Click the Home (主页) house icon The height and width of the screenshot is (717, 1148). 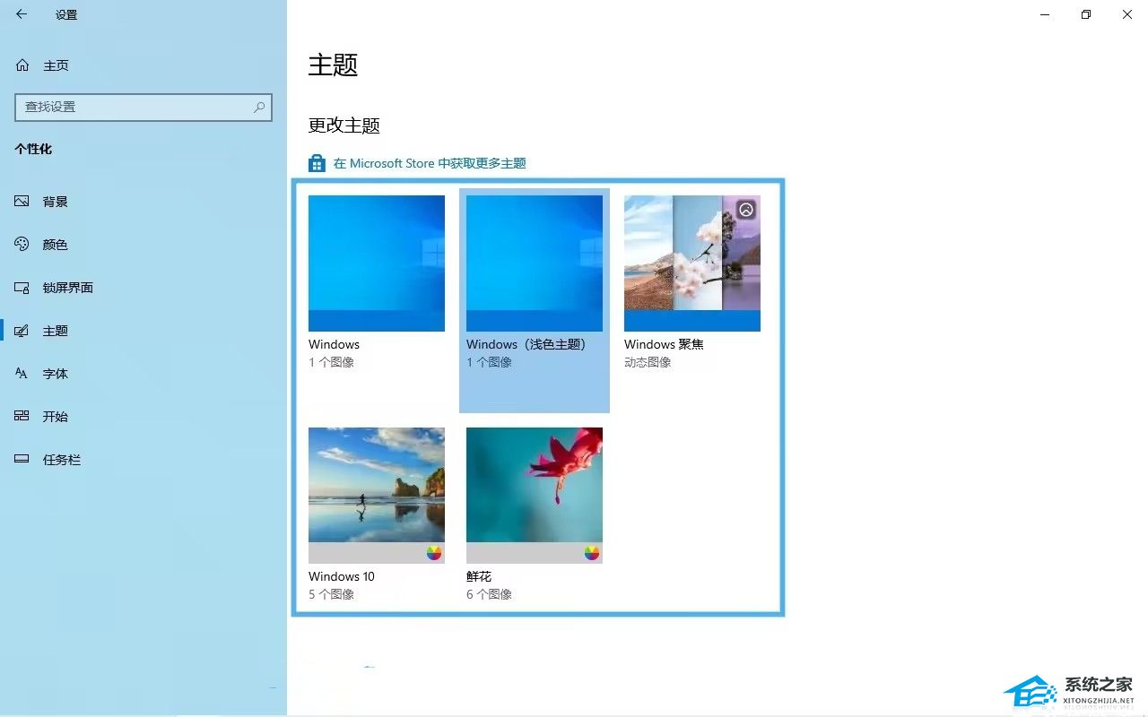[x=22, y=65]
